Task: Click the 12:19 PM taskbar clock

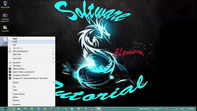Action: click(190, 109)
